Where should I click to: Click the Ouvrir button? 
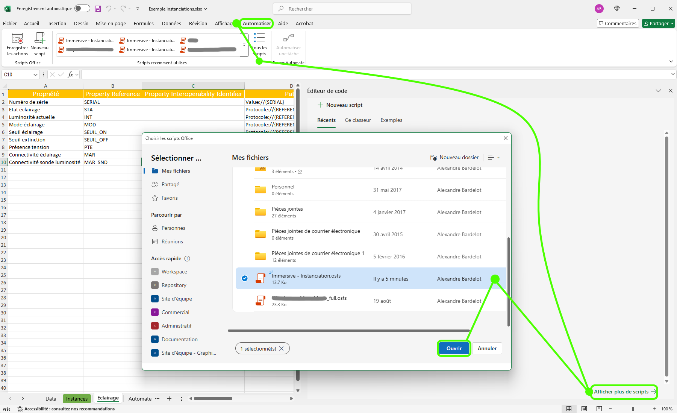coord(454,349)
